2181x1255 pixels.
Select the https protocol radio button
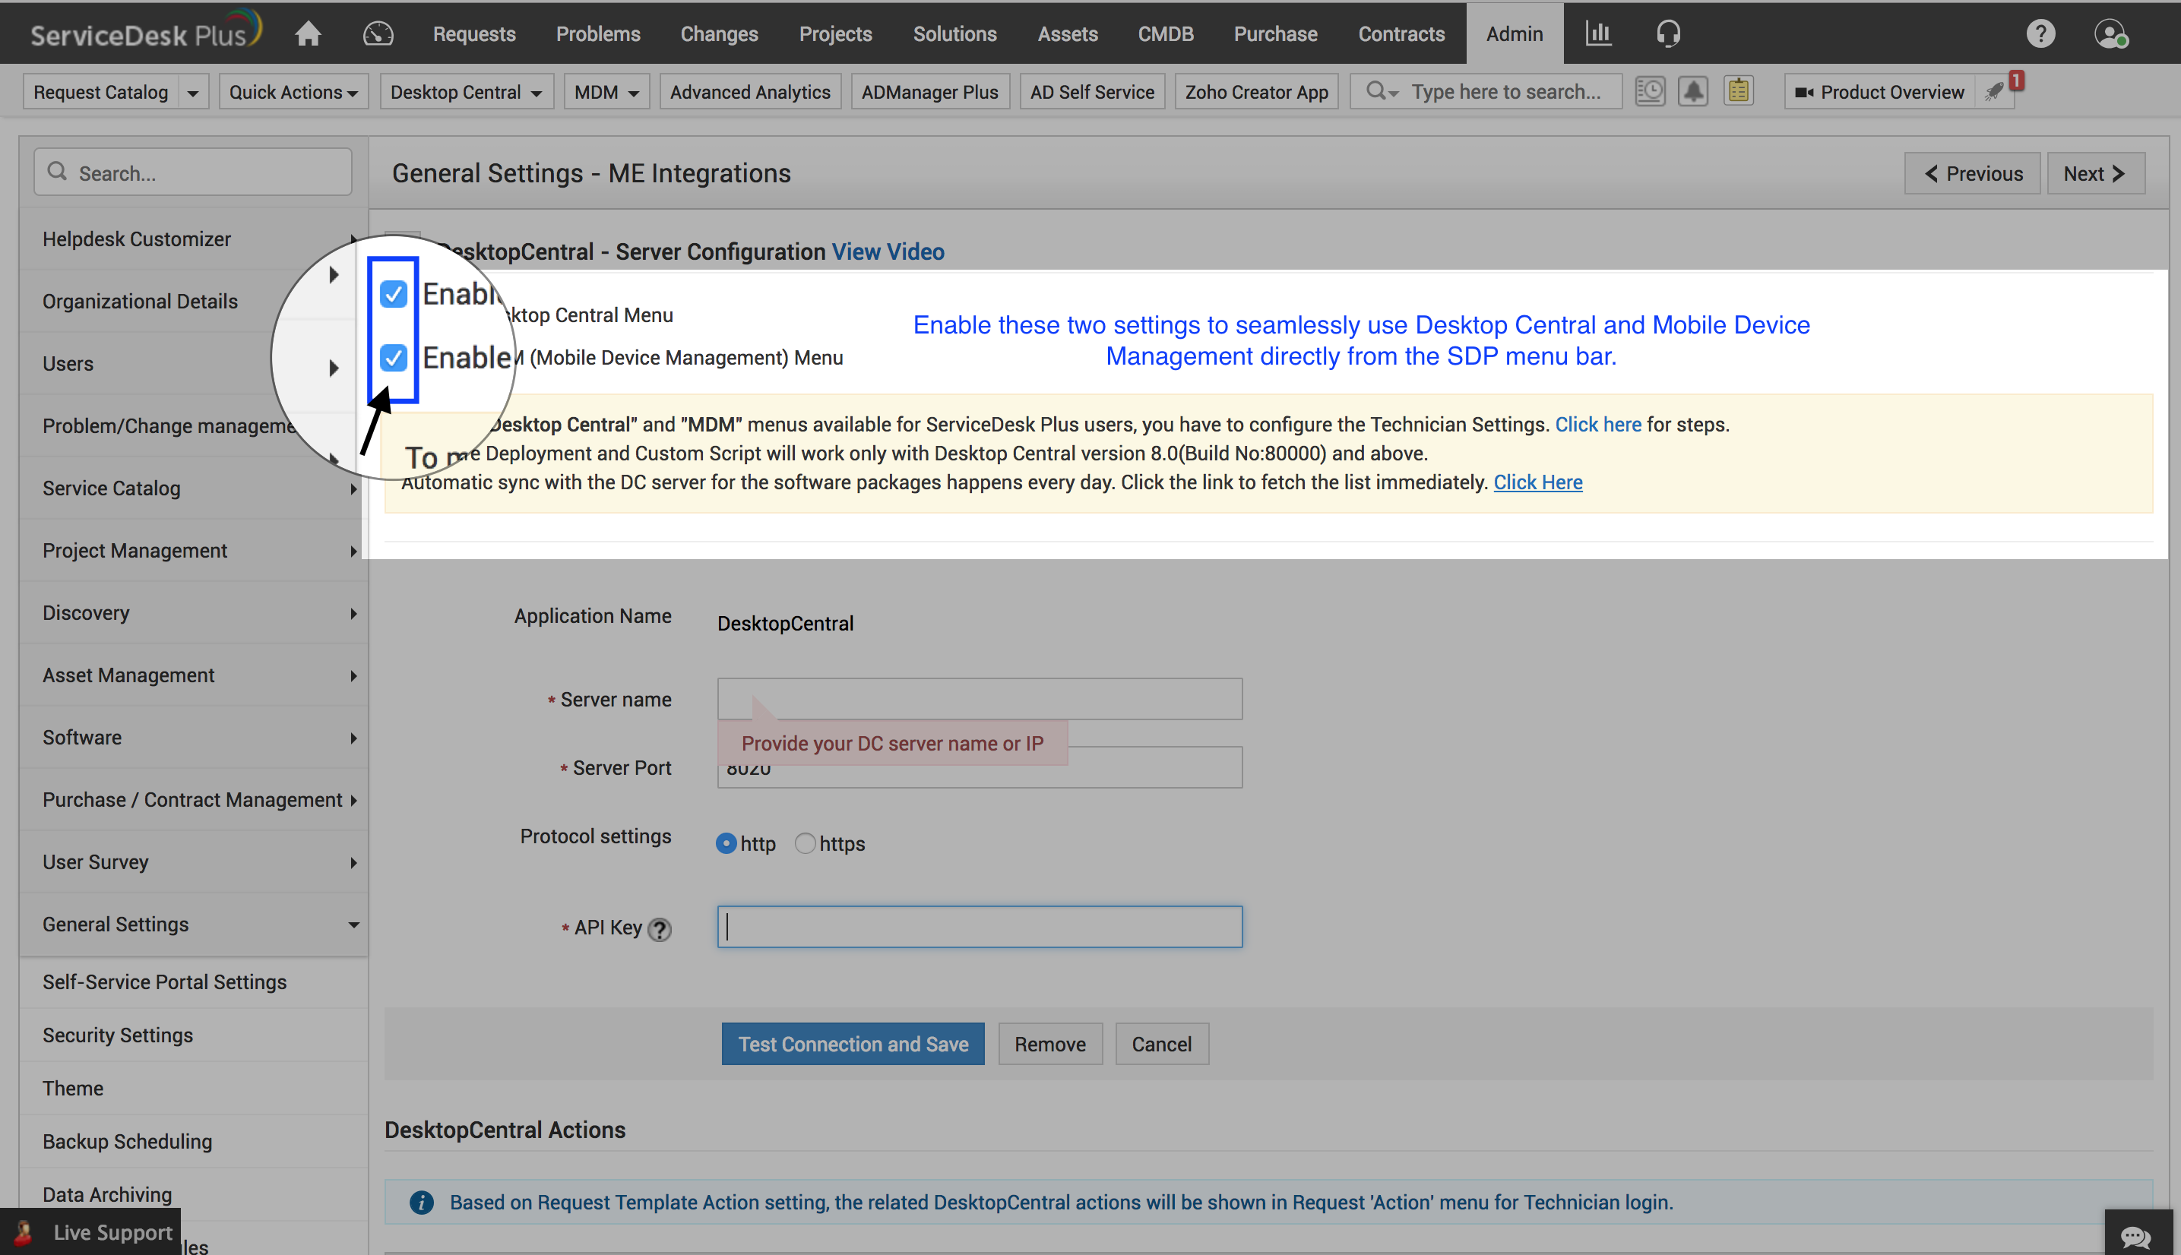804,843
